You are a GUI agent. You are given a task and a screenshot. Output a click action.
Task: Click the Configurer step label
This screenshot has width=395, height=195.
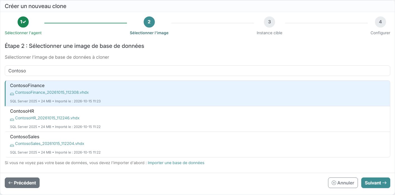(380, 33)
